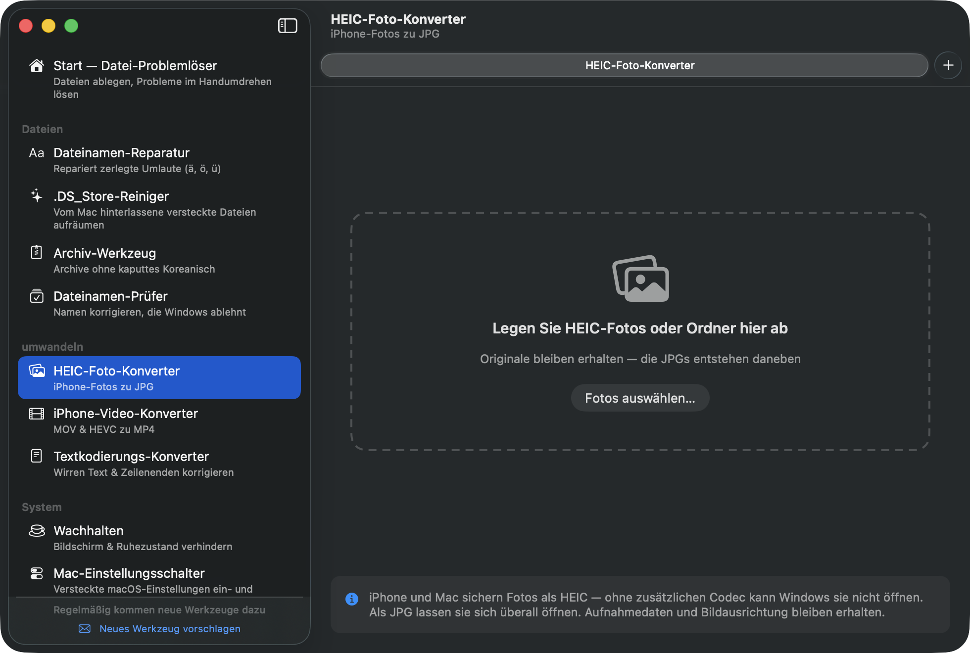This screenshot has height=653, width=970.
Task: Click the sparkle icon for .DS_Store-Reiniger
Action: point(37,196)
